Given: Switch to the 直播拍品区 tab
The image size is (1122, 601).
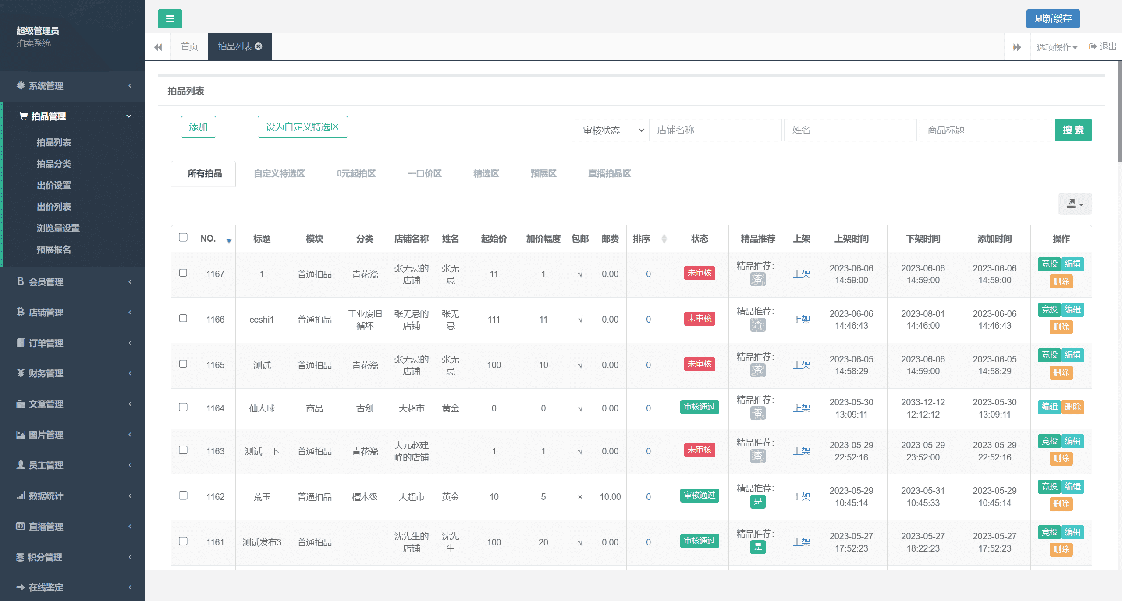Looking at the screenshot, I should point(609,174).
